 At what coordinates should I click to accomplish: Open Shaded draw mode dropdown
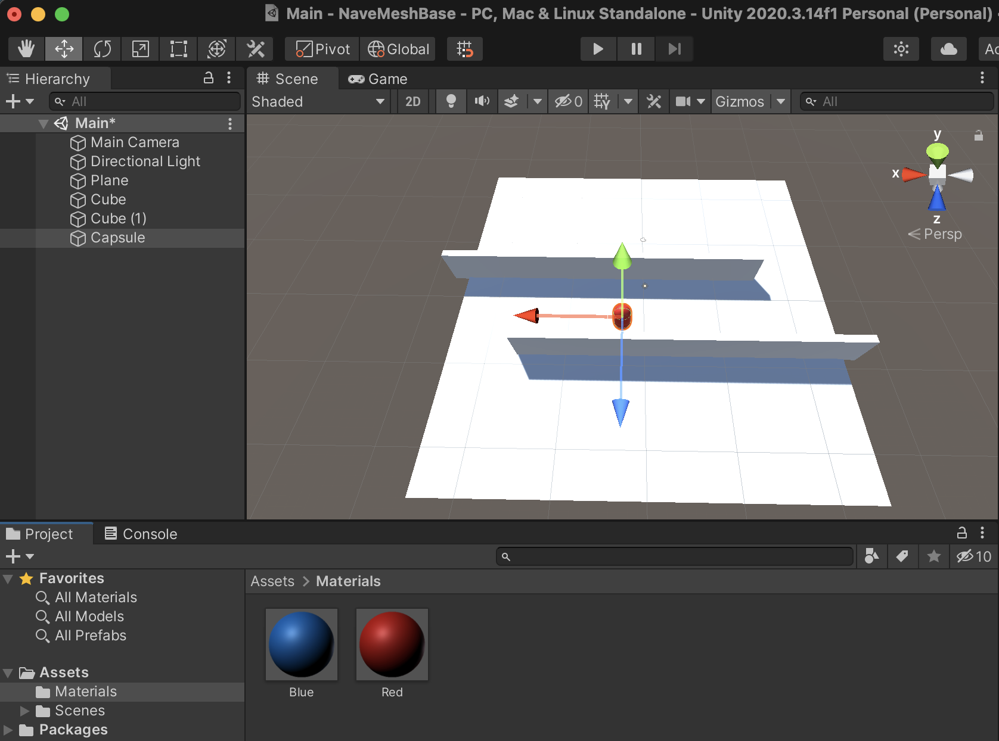(319, 102)
